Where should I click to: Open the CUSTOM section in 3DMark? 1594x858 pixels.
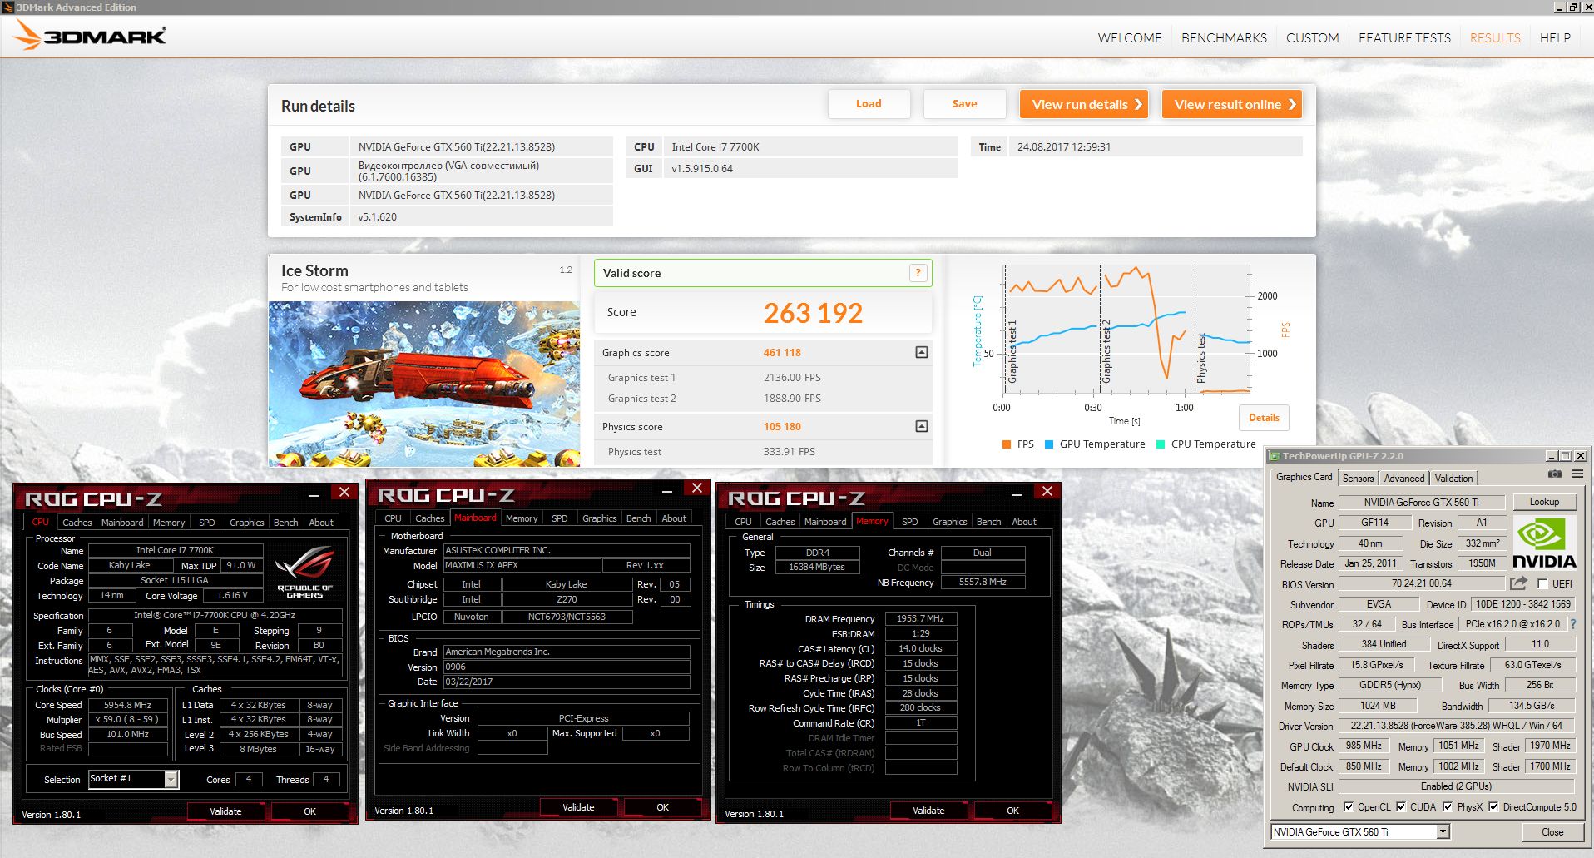[x=1312, y=37]
